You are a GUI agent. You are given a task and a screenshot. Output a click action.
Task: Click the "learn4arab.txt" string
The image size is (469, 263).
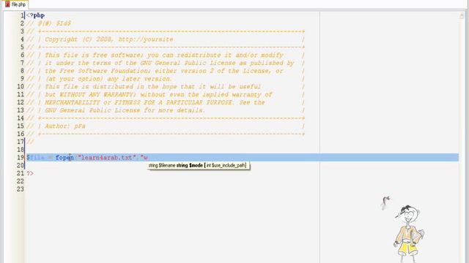pos(107,158)
